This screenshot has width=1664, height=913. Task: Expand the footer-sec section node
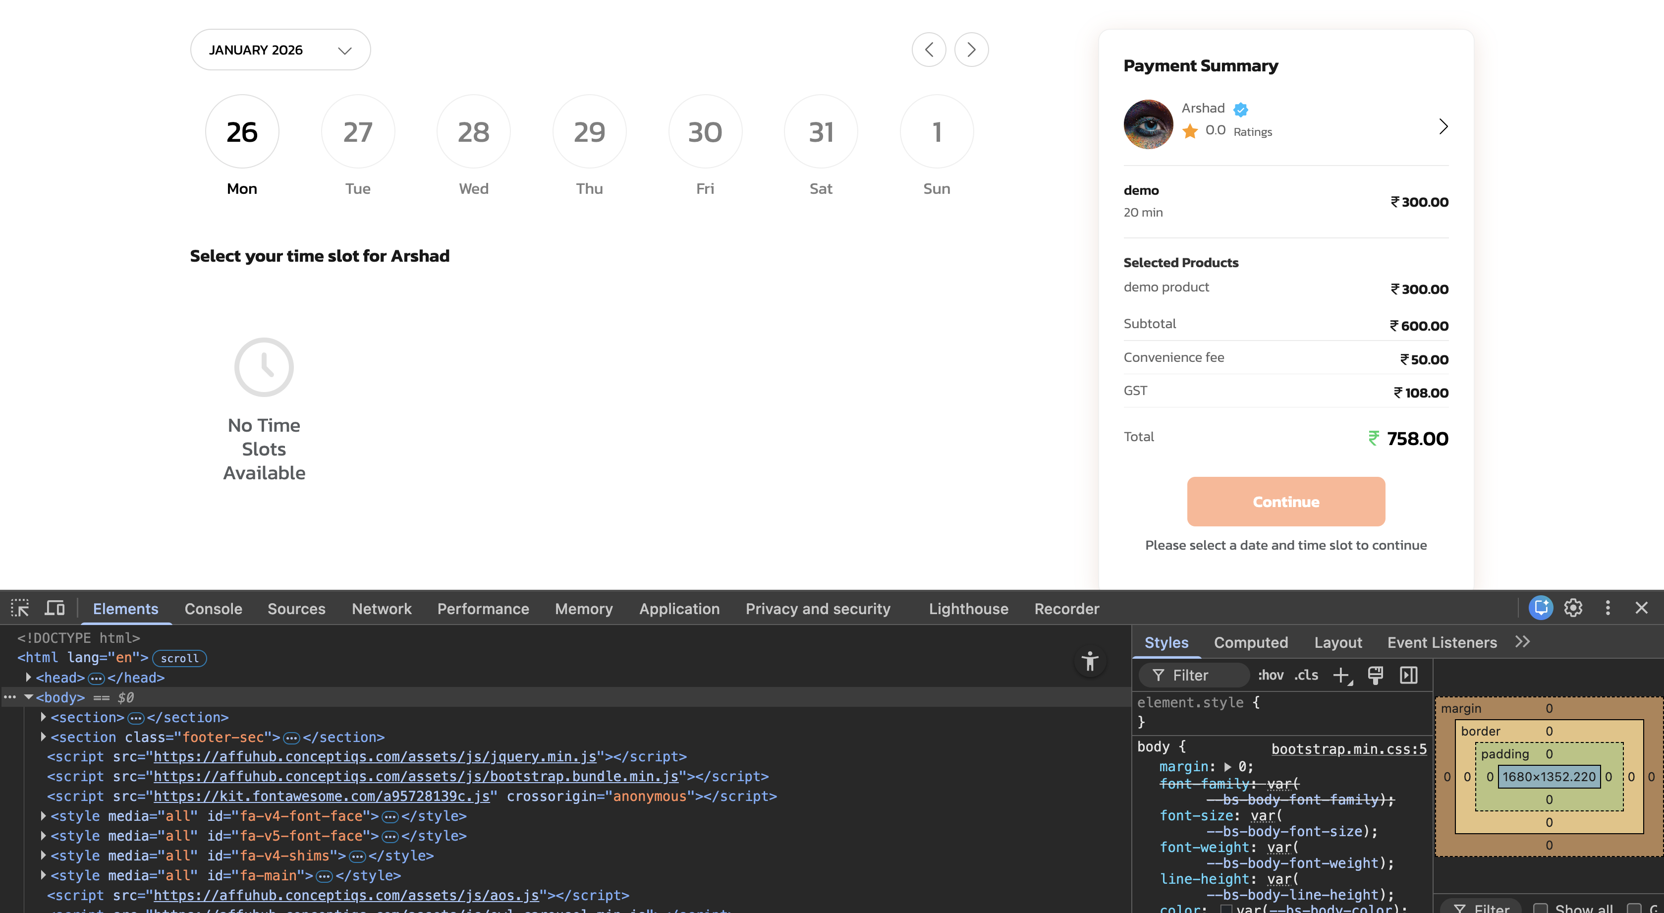point(43,737)
